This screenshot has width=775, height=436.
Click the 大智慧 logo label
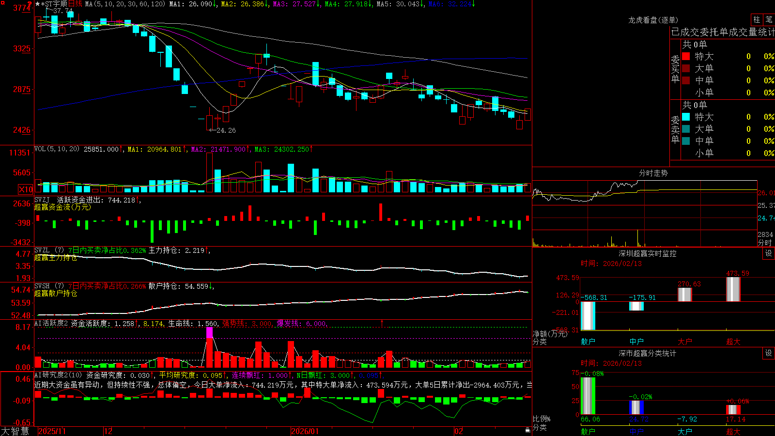click(15, 431)
